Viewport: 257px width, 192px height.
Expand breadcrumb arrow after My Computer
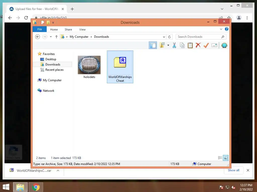91,37
